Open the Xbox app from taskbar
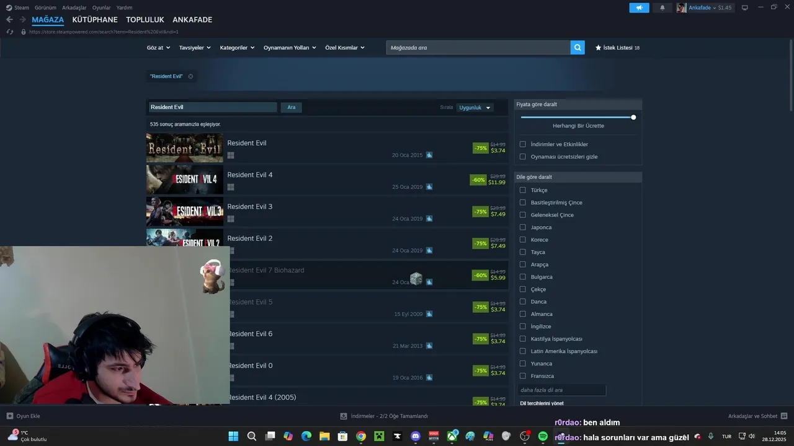Image resolution: width=794 pixels, height=446 pixels. click(x=452, y=436)
